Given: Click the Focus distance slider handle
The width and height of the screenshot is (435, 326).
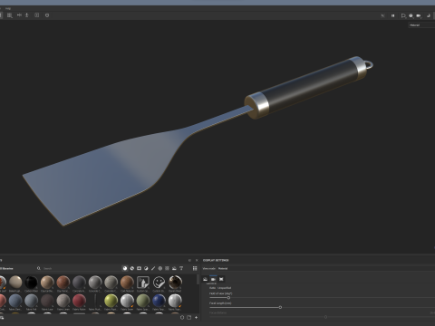Looking at the screenshot, I should [x=325, y=317].
